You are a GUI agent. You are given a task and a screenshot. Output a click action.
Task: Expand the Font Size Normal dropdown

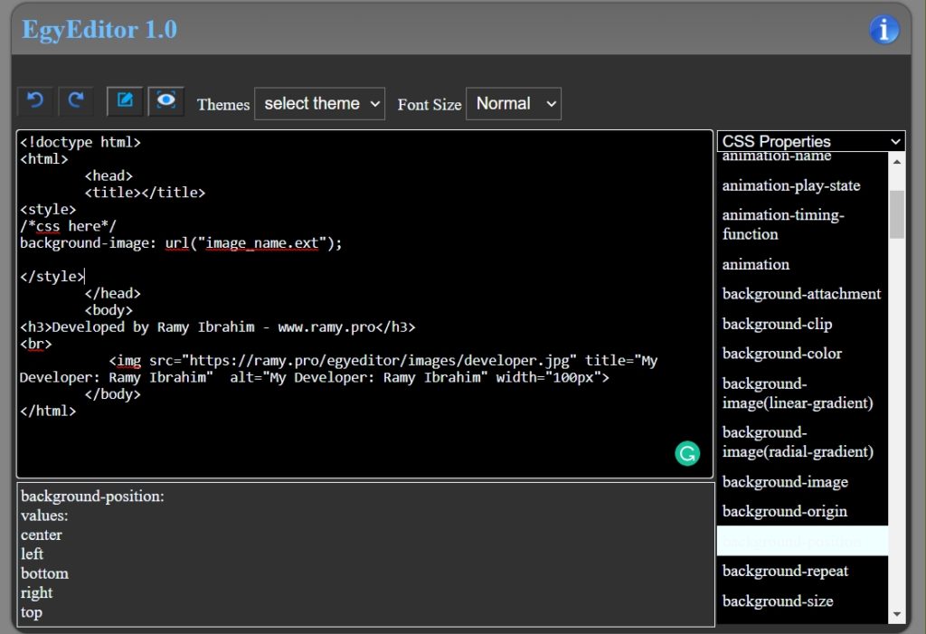coord(513,104)
